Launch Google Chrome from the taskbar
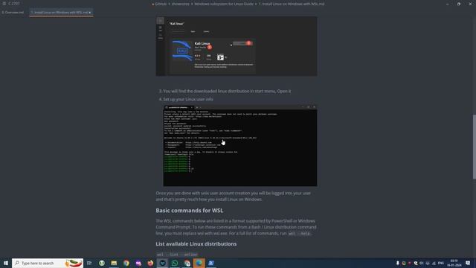This screenshot has height=268, width=476. click(126, 263)
